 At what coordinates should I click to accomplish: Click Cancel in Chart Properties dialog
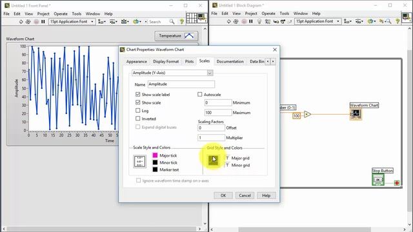[245, 195]
